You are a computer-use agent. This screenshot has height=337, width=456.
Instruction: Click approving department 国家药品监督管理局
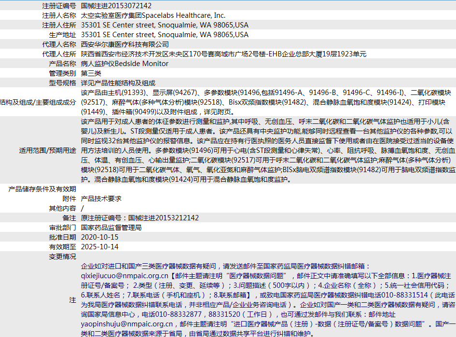111,227
